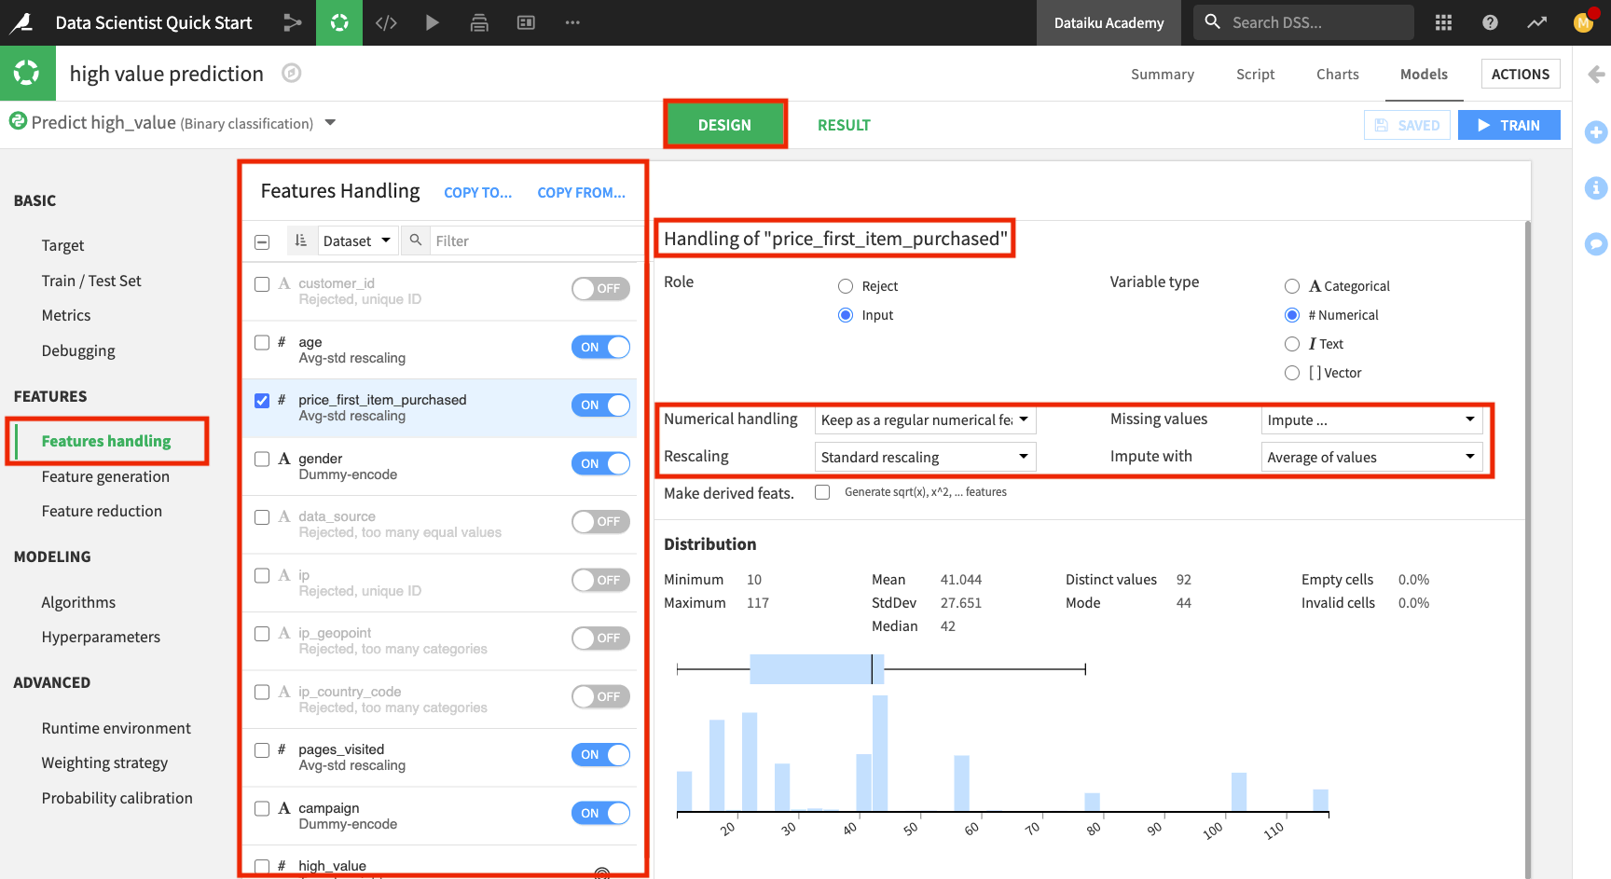Open the user profile avatar

click(x=1583, y=22)
